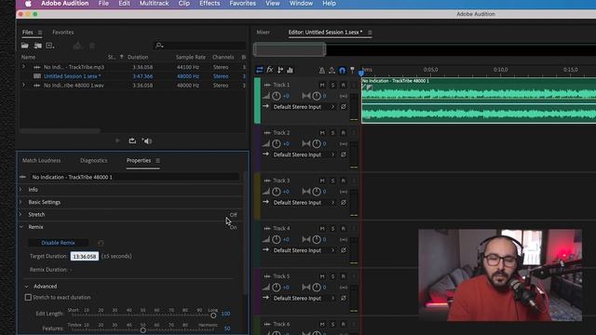The image size is (596, 335).
Task: Click the reset icon beside Disable Remix
Action: point(101,243)
